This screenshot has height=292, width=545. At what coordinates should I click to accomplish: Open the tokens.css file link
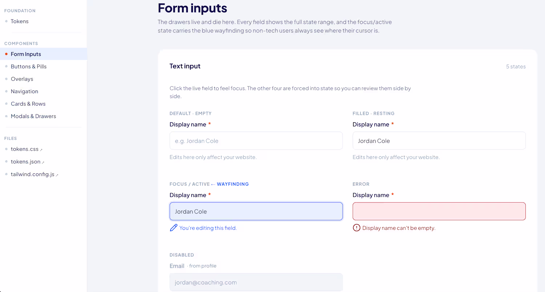(25, 149)
